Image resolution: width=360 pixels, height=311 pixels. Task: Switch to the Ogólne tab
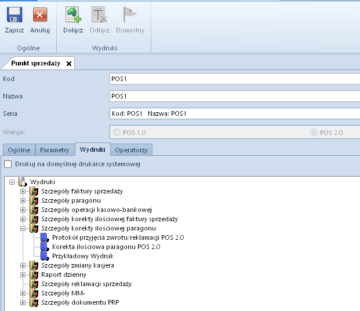click(19, 150)
